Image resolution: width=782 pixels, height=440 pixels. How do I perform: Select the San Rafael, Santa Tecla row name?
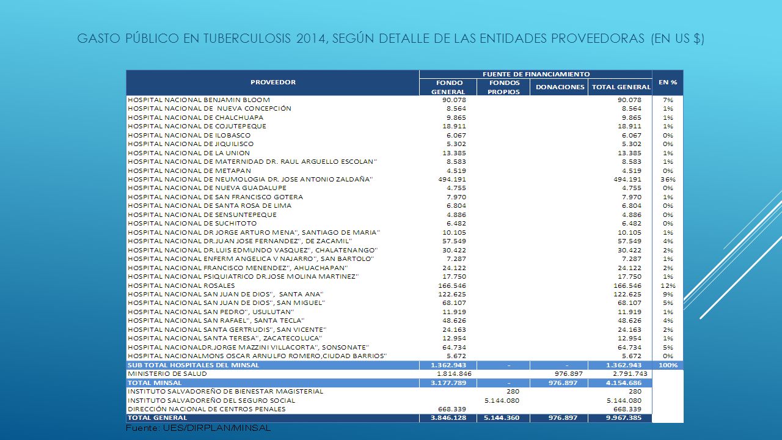click(x=216, y=321)
